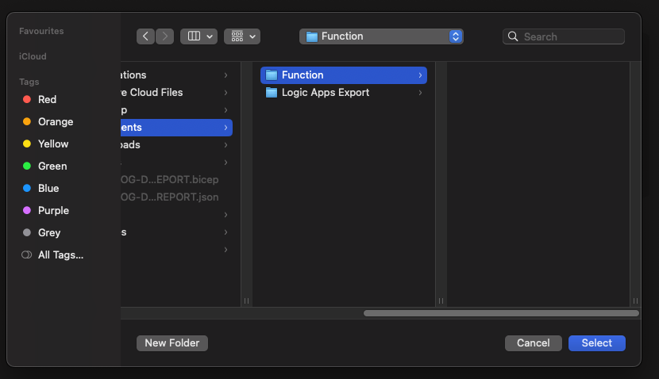
Task: Open the Logic Apps Export folder
Action: (325, 92)
